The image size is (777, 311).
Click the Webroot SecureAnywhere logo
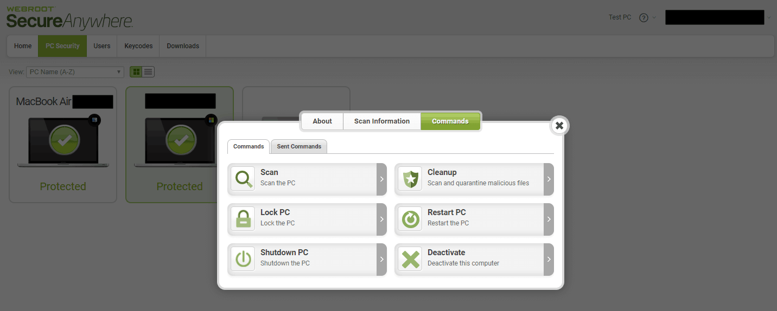point(69,17)
